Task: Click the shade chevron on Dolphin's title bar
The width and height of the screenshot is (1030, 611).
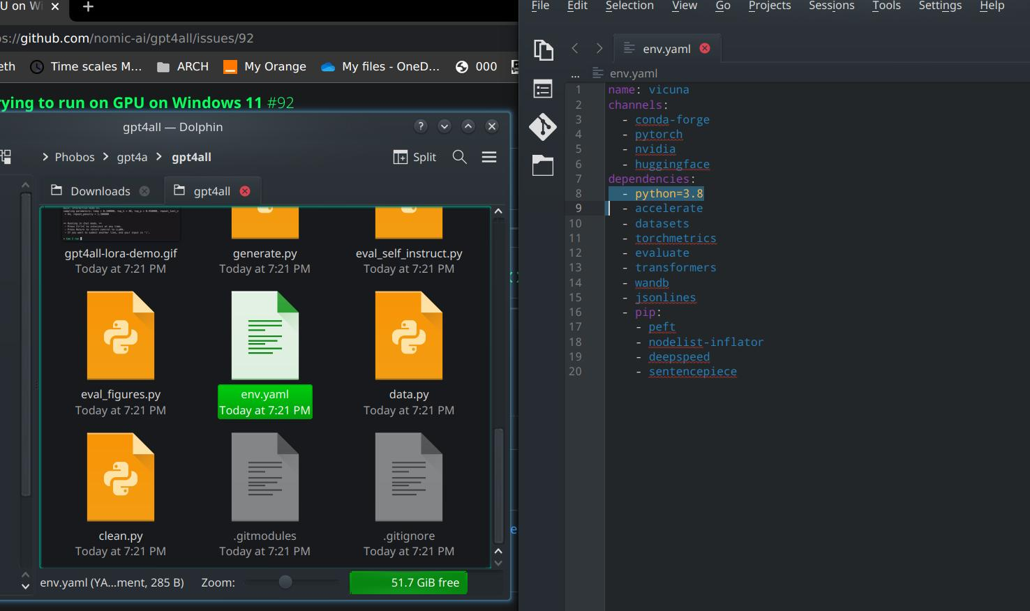Action: (x=468, y=126)
